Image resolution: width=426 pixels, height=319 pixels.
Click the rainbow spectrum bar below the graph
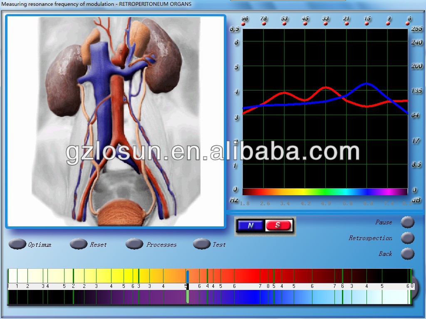tap(325, 192)
